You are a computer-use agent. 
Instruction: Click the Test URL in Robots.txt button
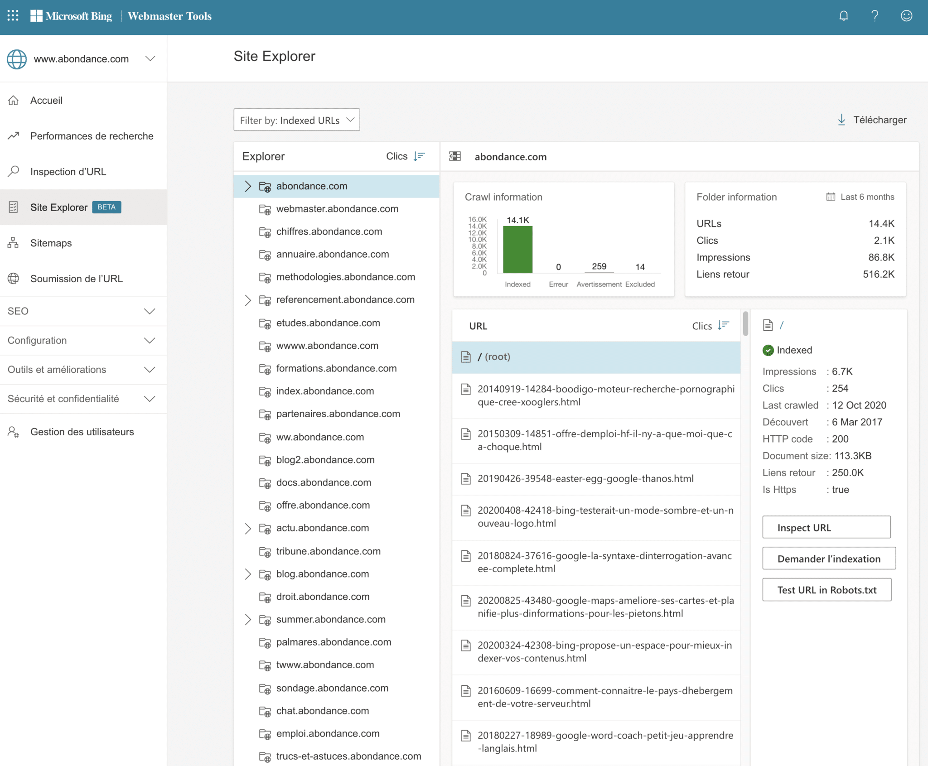(826, 589)
